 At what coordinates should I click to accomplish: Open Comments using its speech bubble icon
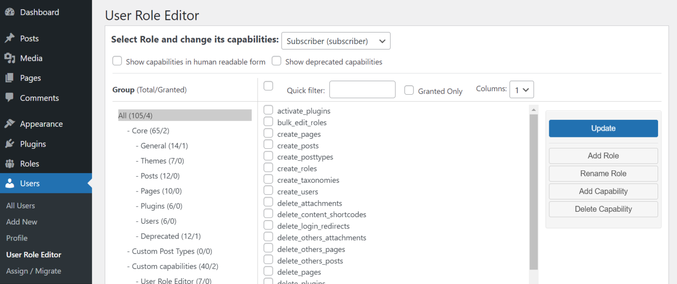[x=10, y=98]
